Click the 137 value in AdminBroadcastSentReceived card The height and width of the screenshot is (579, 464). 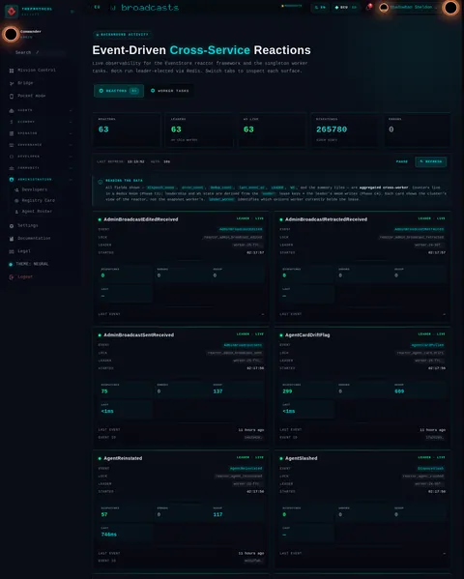(x=217, y=391)
